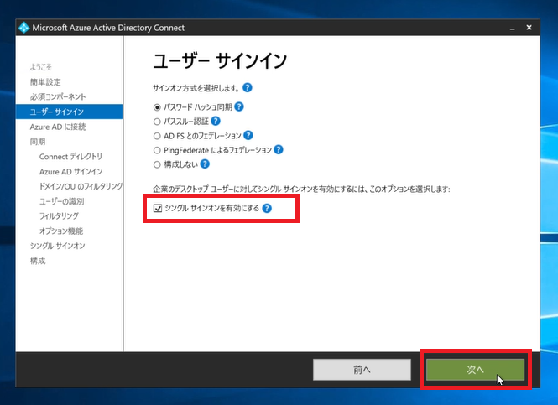Image resolution: width=558 pixels, height=405 pixels.
Task: Open シングル サインオン sidebar item
Action: pyautogui.click(x=58, y=246)
